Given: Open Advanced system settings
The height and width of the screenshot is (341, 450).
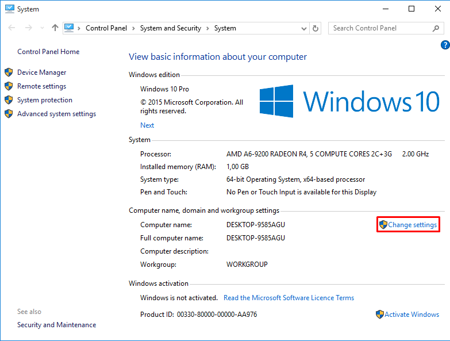Looking at the screenshot, I should 56,114.
